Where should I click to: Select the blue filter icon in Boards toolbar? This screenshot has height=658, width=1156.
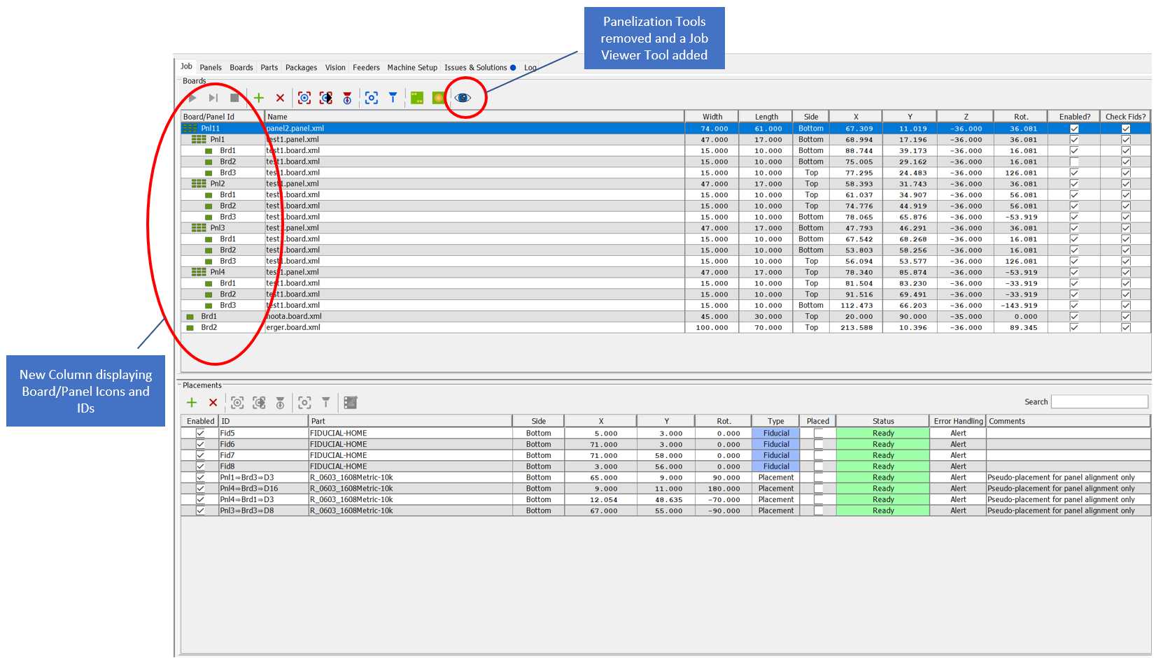[393, 97]
